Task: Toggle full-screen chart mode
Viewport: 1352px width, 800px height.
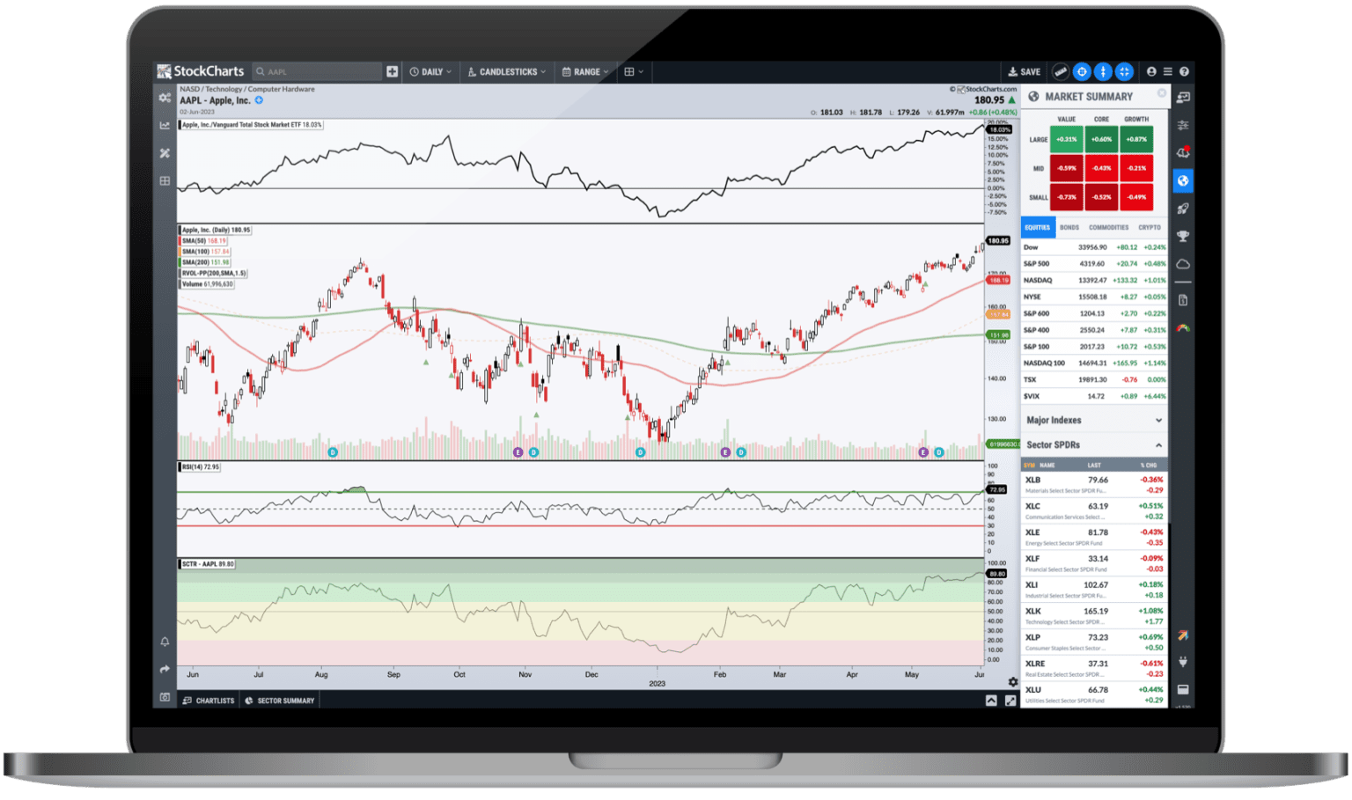Action: [1124, 71]
